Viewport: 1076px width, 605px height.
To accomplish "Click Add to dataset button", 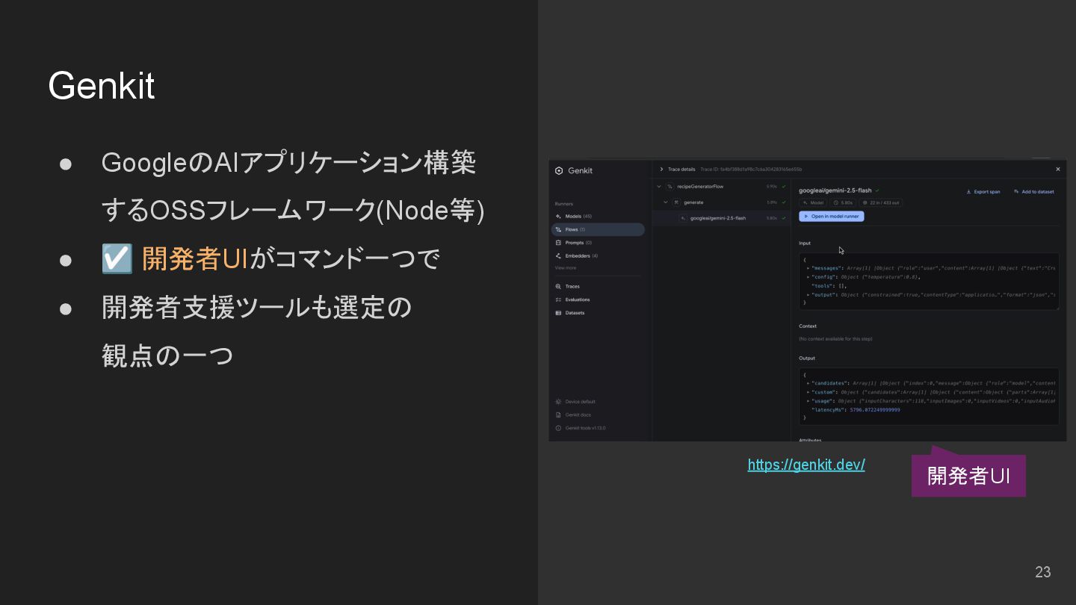I will point(1034,192).
